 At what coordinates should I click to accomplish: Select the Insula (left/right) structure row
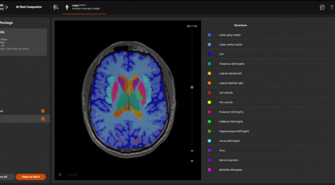(270, 141)
